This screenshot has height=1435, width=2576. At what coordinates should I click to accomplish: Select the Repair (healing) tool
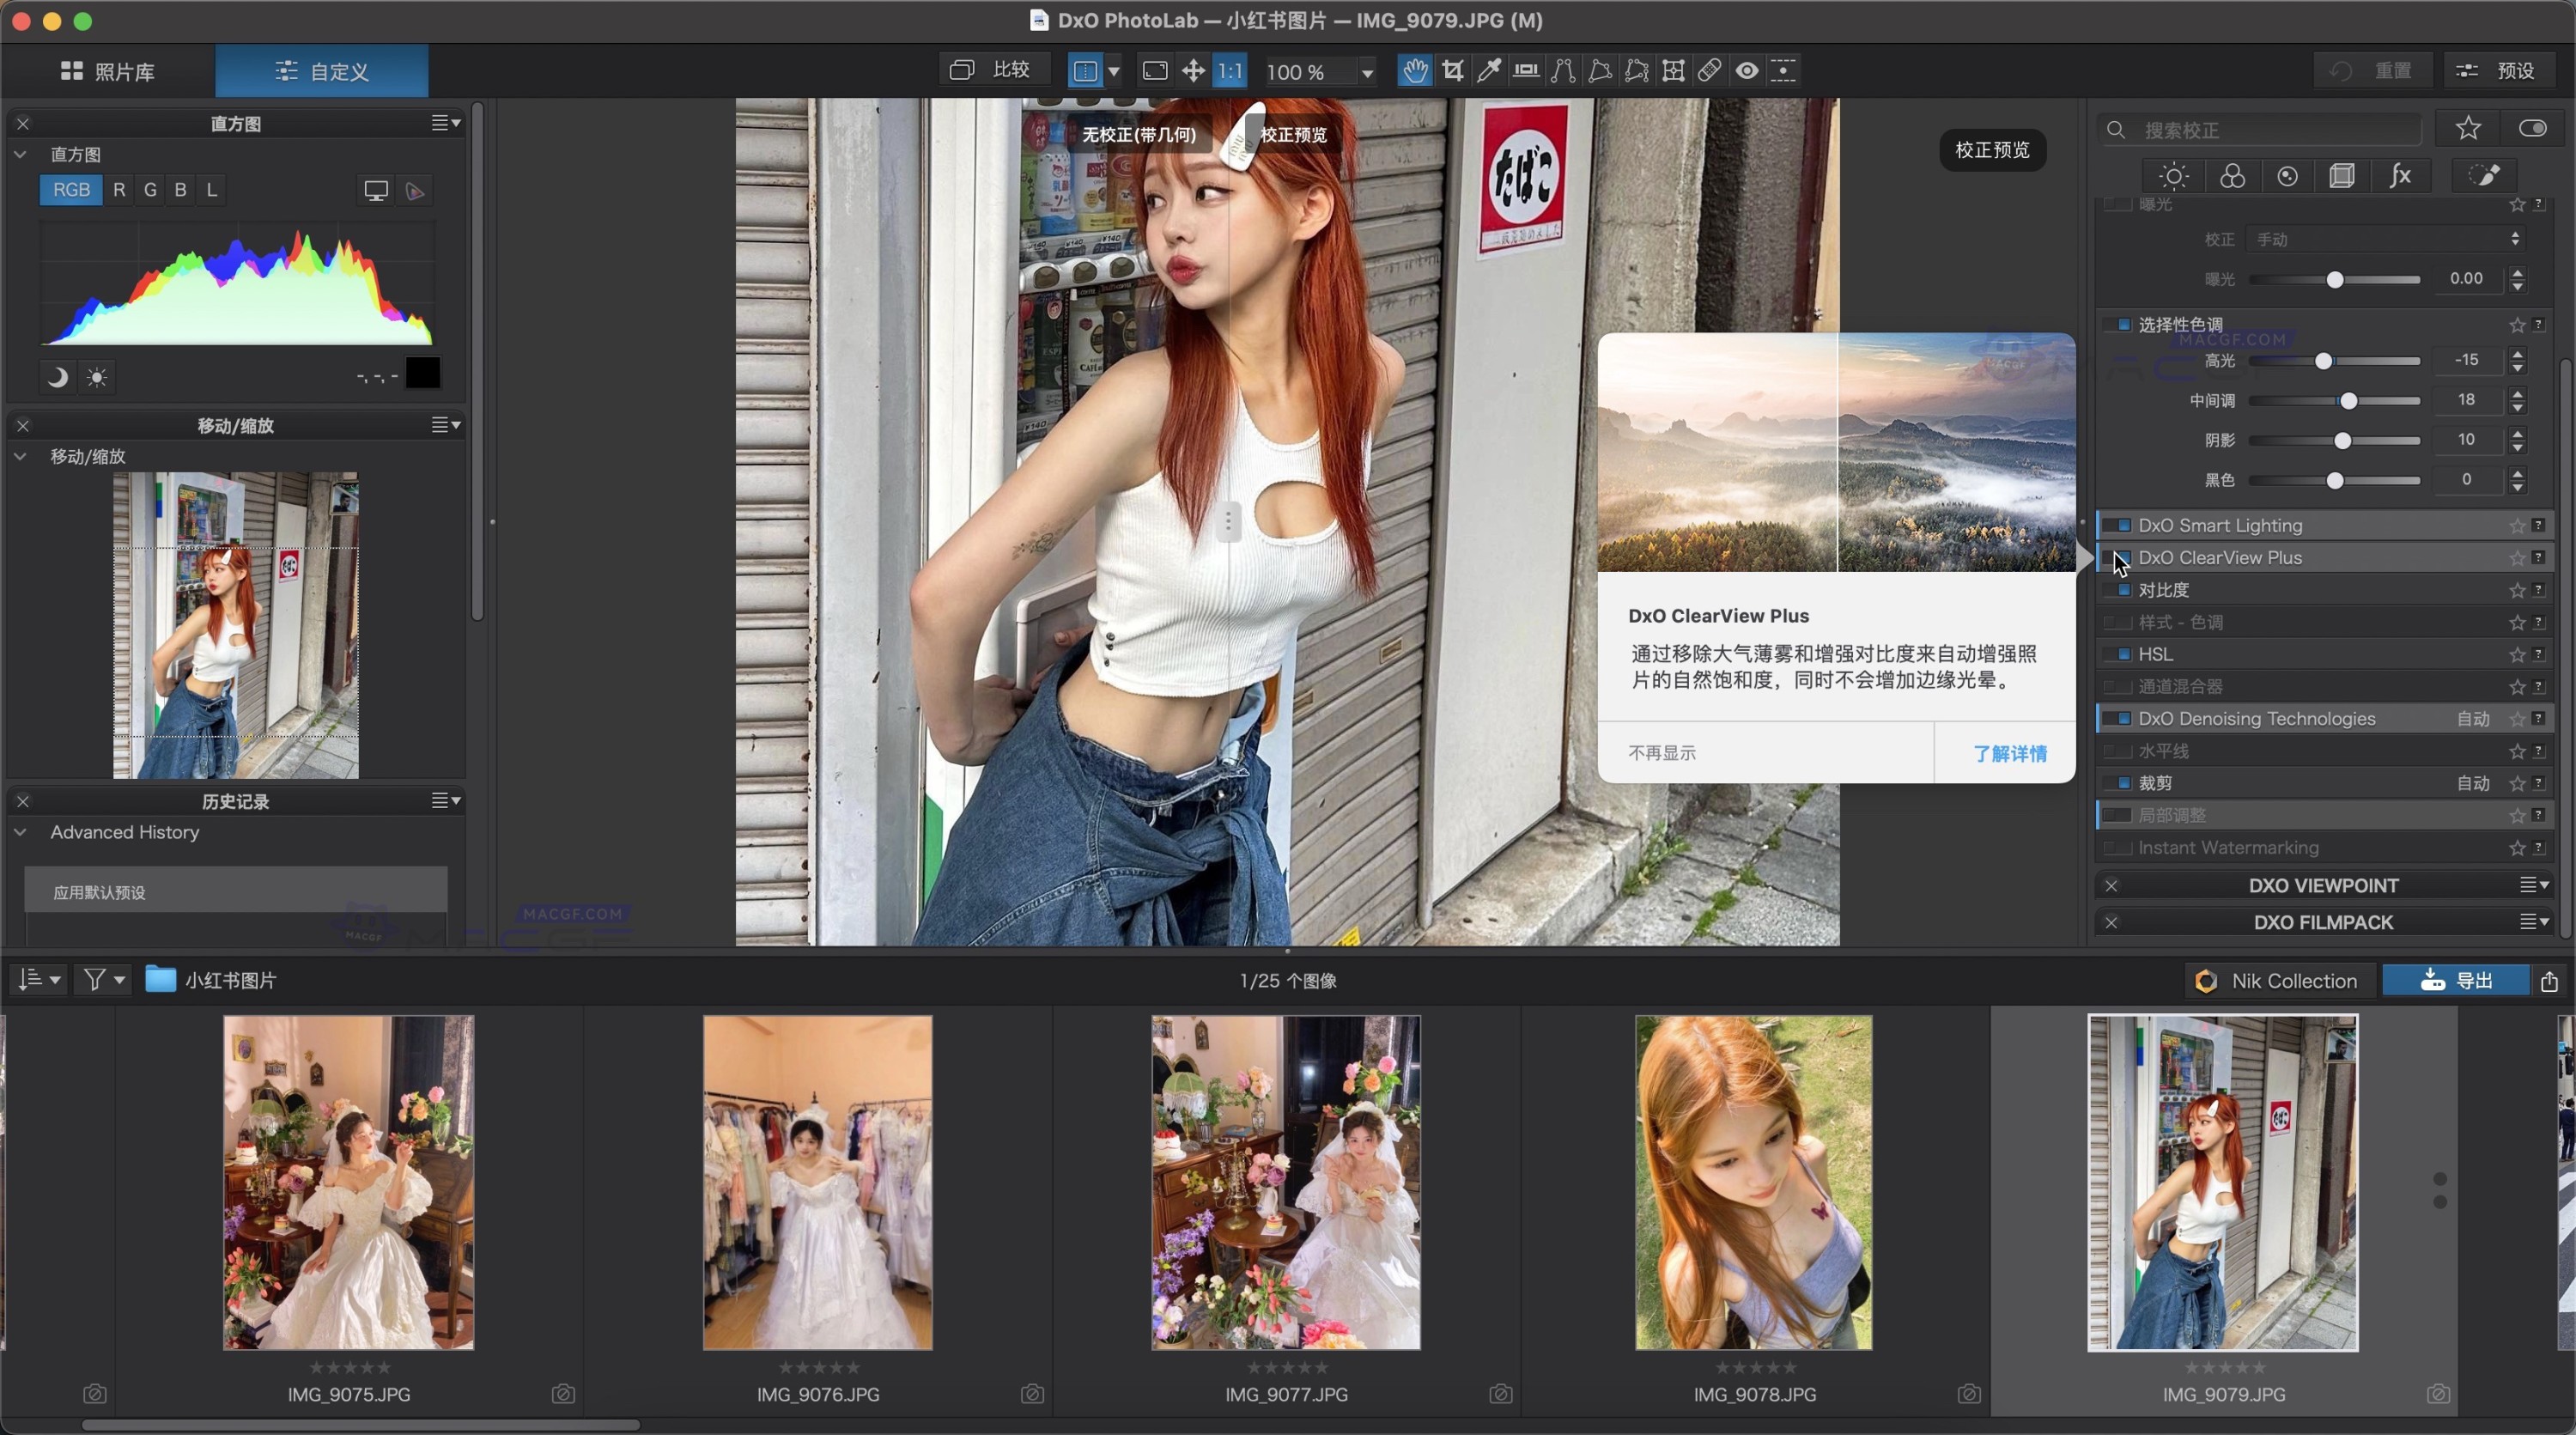[x=1710, y=70]
